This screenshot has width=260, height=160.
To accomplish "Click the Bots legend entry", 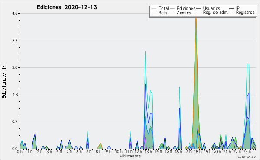I will 159,13.
